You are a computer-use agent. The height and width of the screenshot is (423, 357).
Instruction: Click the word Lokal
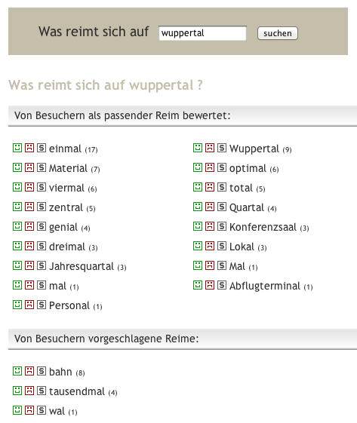click(242, 247)
